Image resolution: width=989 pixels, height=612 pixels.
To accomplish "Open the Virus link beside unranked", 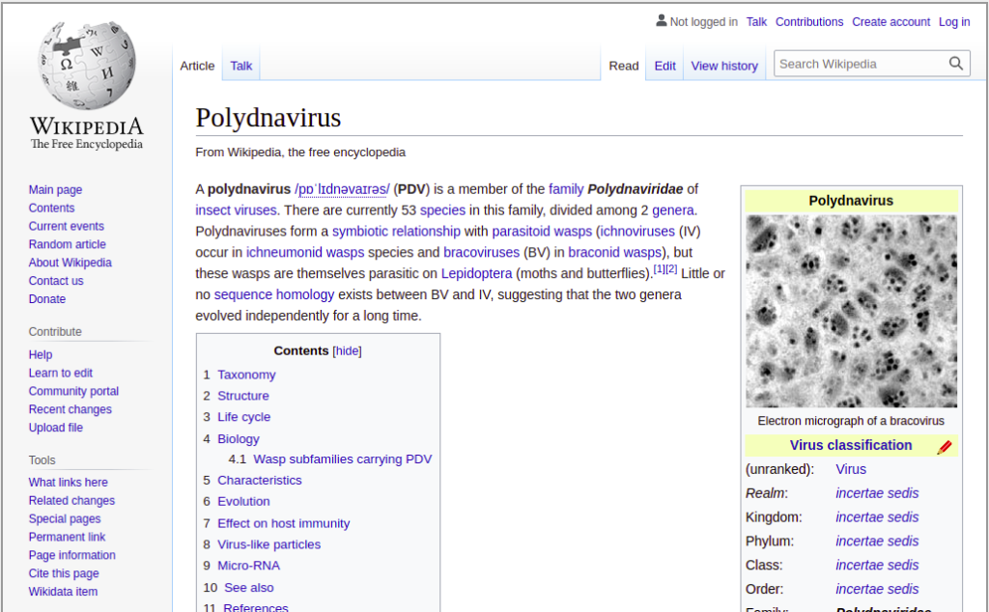I will click(851, 469).
